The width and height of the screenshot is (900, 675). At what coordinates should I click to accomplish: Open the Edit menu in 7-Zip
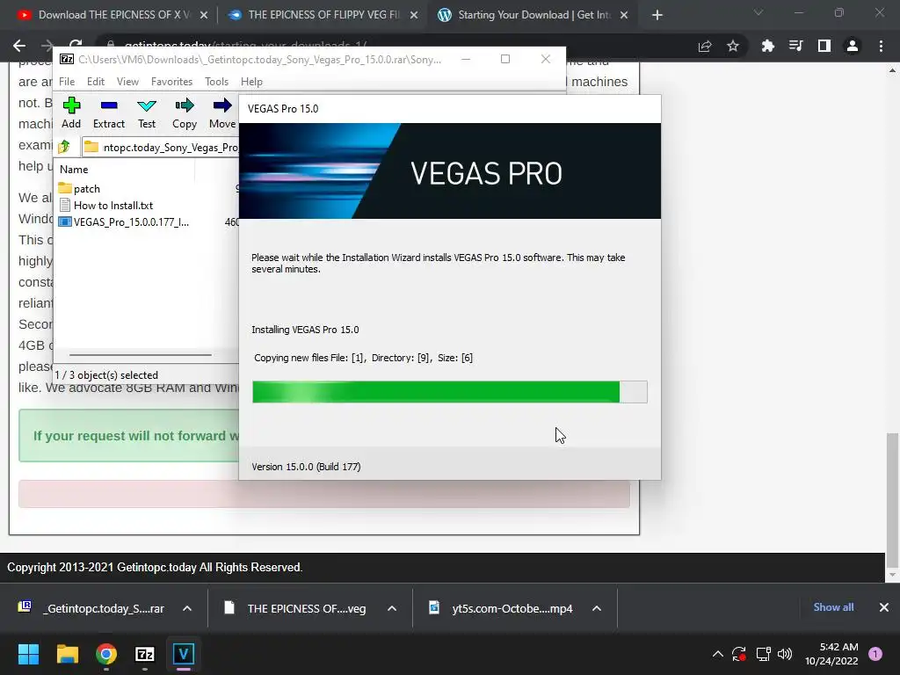point(96,82)
